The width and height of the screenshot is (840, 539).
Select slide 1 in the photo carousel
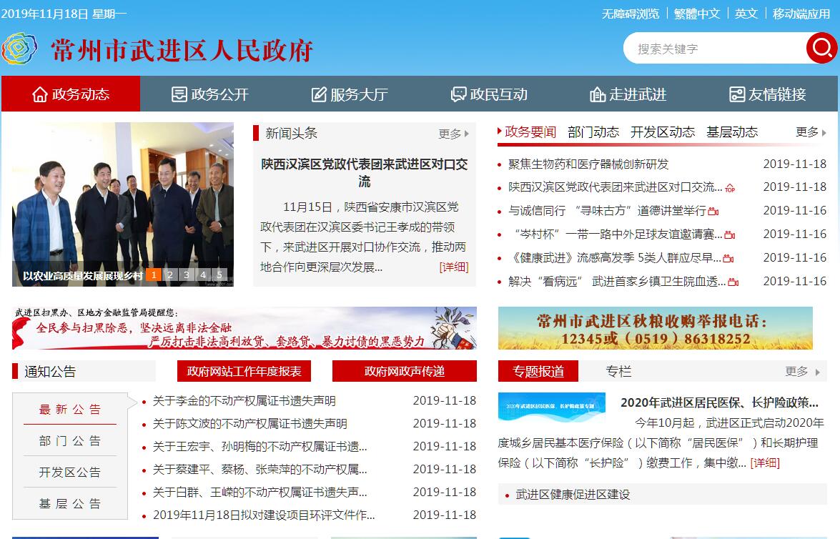tap(153, 275)
